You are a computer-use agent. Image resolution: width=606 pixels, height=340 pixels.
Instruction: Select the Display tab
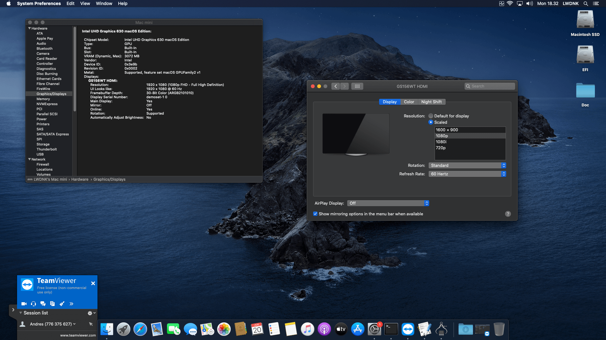(389, 102)
